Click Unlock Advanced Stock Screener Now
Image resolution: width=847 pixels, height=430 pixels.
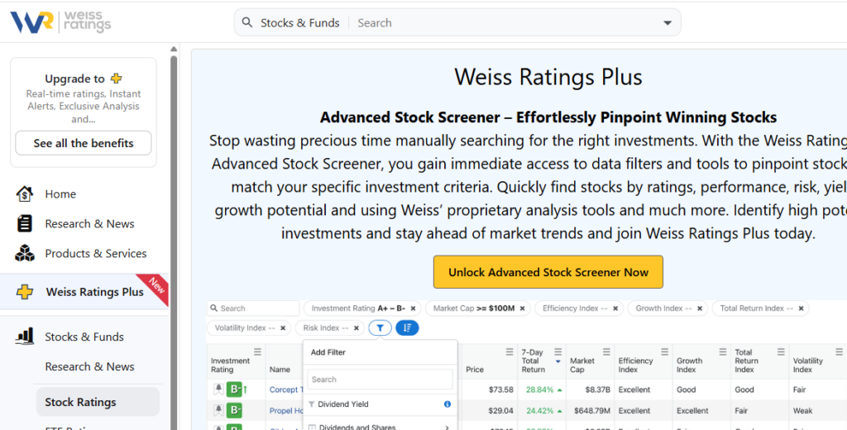pyautogui.click(x=548, y=272)
